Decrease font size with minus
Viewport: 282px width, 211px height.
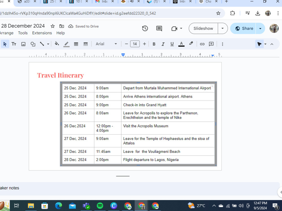tap(126, 44)
